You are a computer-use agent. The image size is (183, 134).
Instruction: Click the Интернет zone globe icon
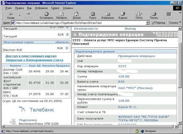tap(142, 131)
